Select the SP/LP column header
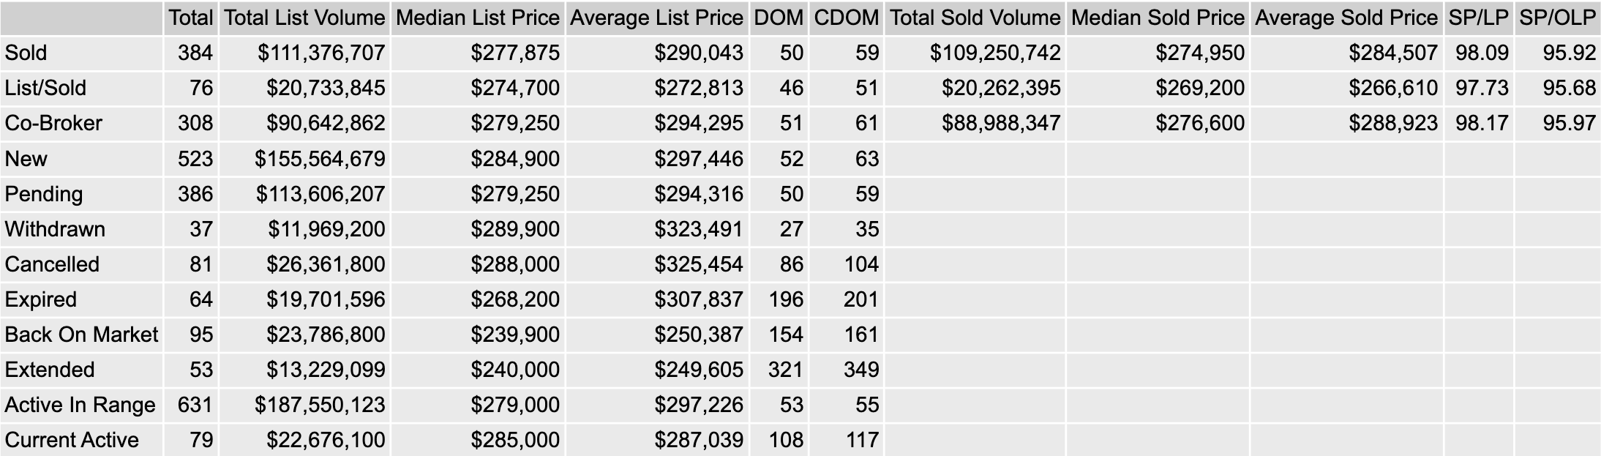Screen dimensions: 1601x456 1478,18
